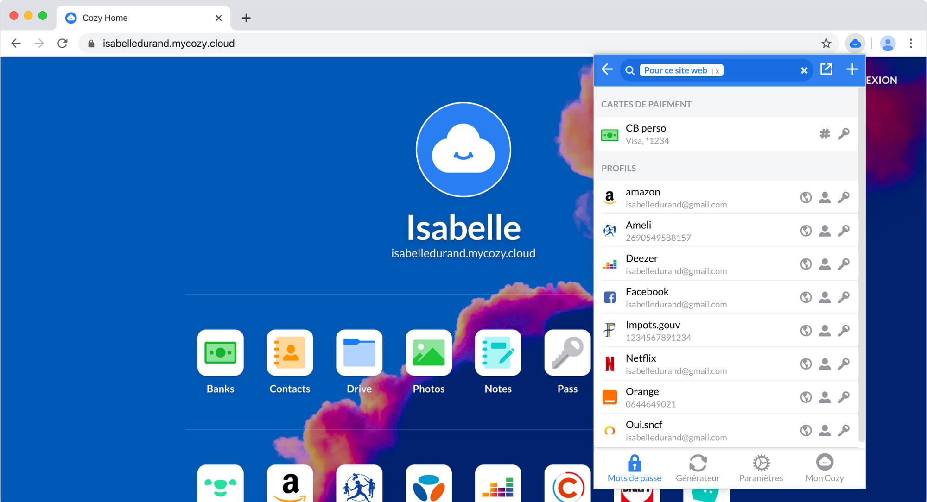Launch Deezer website via globe icon
Viewport: 927px width, 502px height.
click(806, 264)
